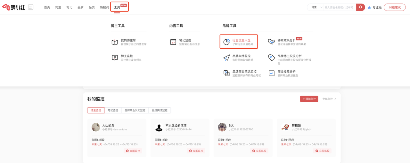Click the 品牌舆情监控 paper plane icon
Screen dimensions: 410x163
[226, 58]
